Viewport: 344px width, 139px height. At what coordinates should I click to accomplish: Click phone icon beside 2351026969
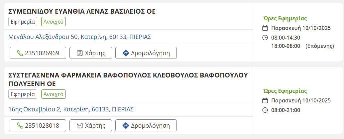[20, 53]
